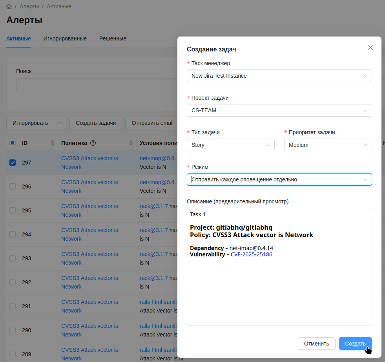This screenshot has height=362, width=385.
Task: Click the Игнорировать button
Action: tap(30, 123)
